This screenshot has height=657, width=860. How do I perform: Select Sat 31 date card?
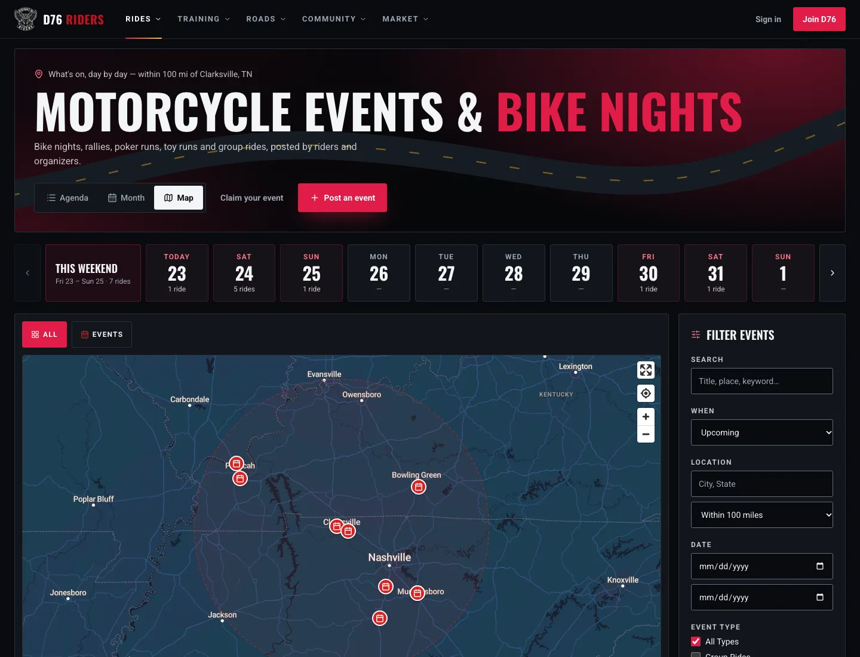[715, 273]
